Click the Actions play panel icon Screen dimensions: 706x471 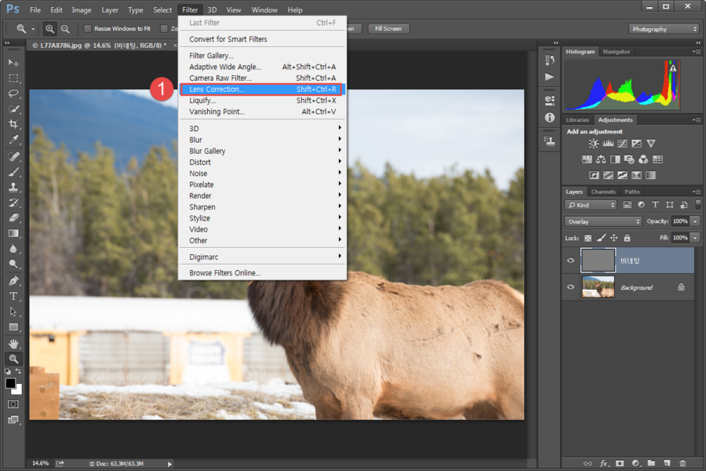tap(549, 77)
